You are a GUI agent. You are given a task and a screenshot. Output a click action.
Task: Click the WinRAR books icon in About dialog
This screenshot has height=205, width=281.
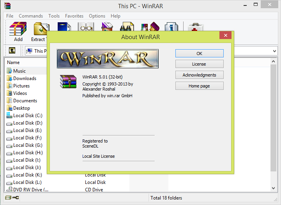point(68,82)
